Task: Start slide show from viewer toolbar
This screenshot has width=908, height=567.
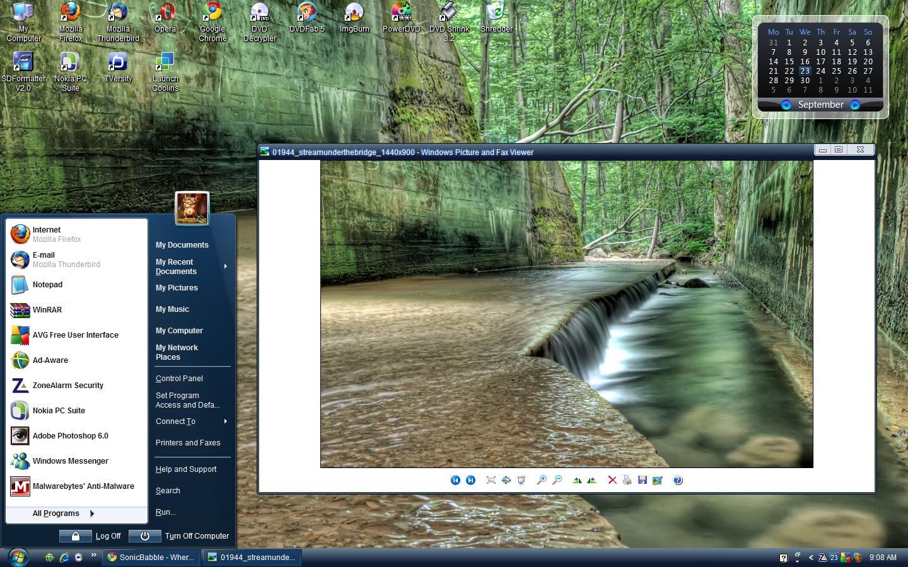Action: coord(521,480)
